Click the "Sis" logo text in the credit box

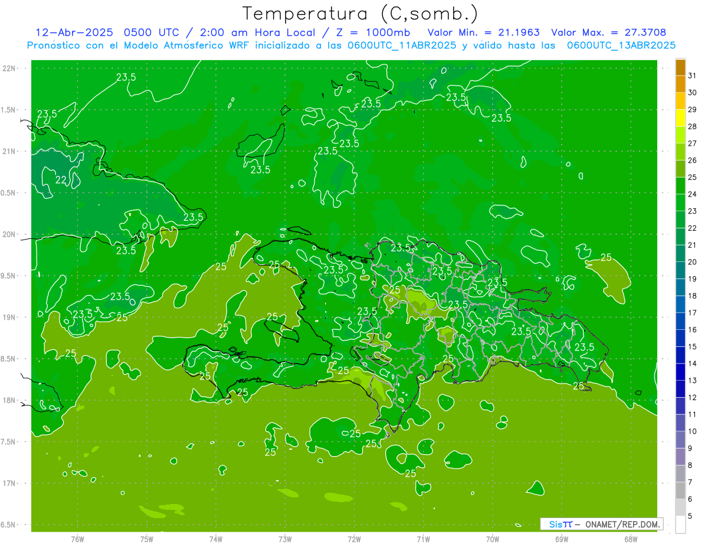pos(556,524)
